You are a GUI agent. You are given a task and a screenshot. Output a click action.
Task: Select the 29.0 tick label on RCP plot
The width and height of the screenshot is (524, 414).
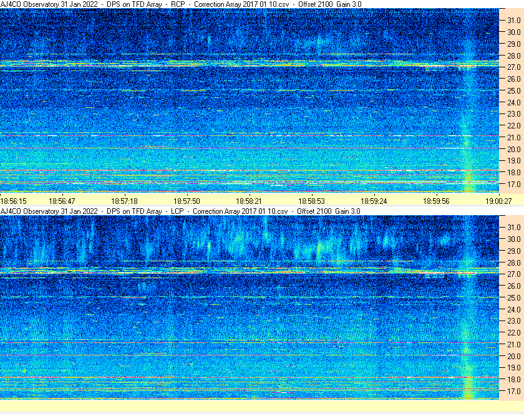514,44
